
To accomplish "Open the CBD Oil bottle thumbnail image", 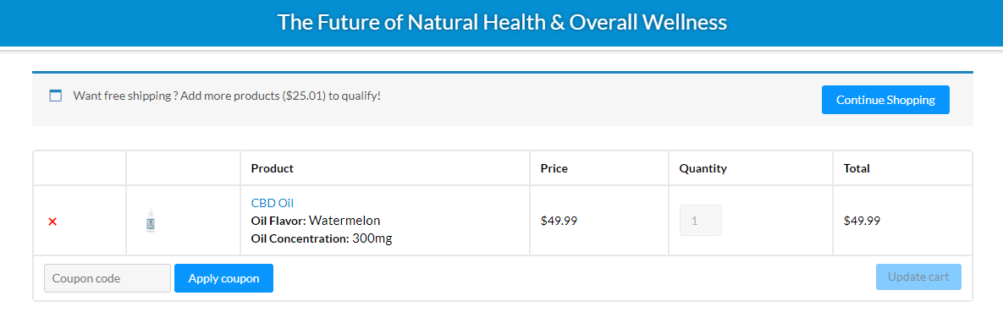I will (151, 221).
